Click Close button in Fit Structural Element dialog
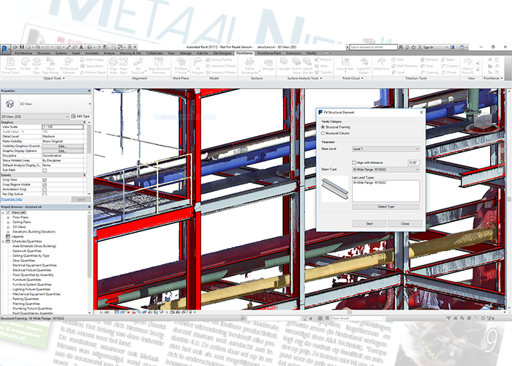 point(405,224)
